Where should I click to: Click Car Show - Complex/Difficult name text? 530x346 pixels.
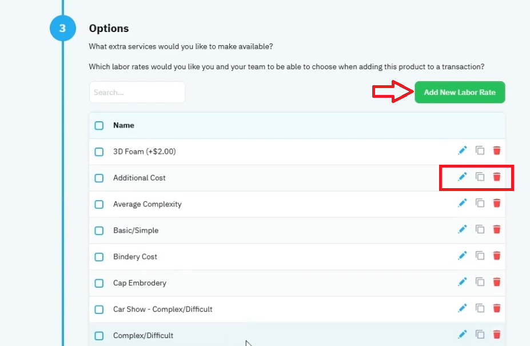(162, 309)
